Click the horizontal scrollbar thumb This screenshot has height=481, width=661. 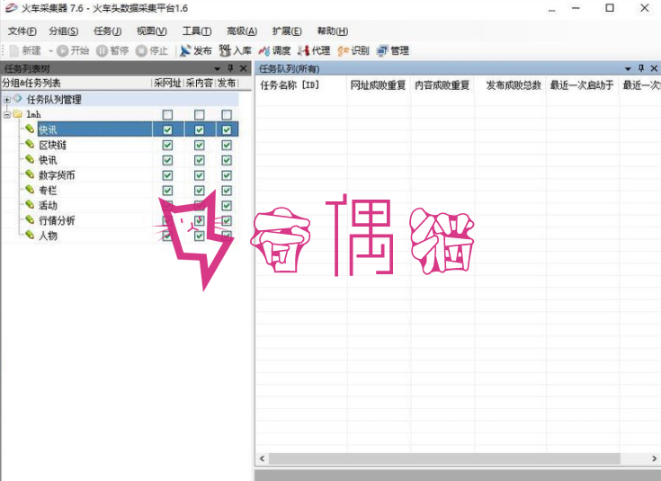(x=445, y=459)
